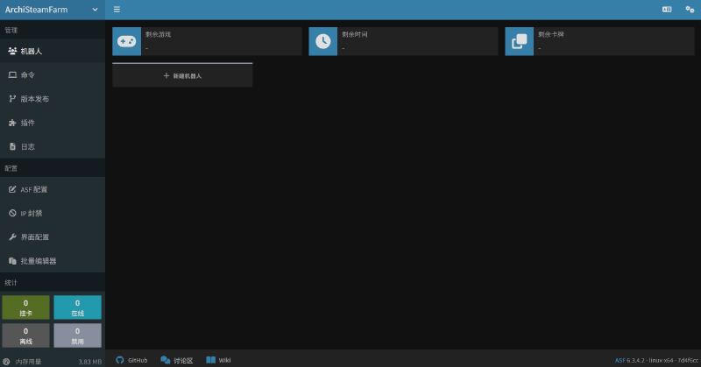Click the 剩余卡牌 label text

[x=551, y=34]
